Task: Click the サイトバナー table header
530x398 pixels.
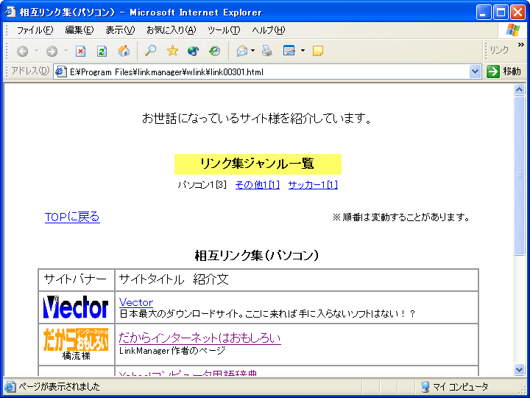Action: click(75, 279)
